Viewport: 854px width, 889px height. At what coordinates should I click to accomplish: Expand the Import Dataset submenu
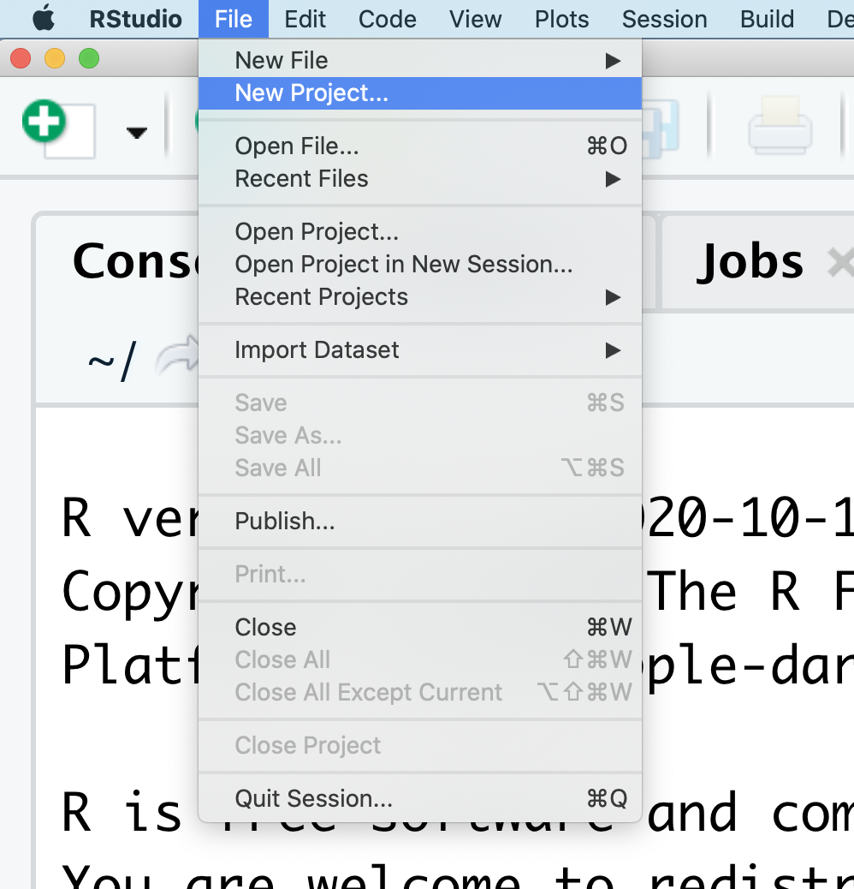[612, 350]
